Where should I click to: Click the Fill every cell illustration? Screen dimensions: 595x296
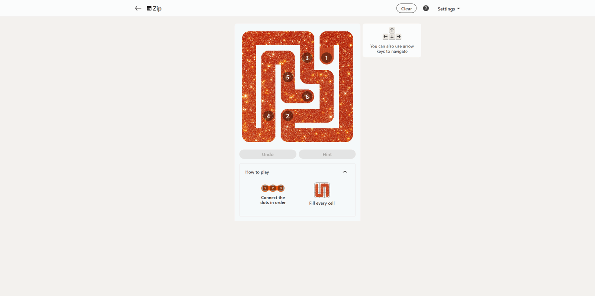tap(322, 190)
